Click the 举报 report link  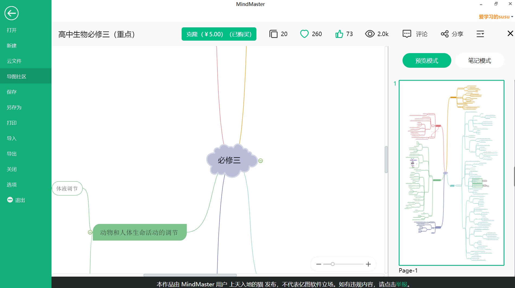click(x=401, y=284)
